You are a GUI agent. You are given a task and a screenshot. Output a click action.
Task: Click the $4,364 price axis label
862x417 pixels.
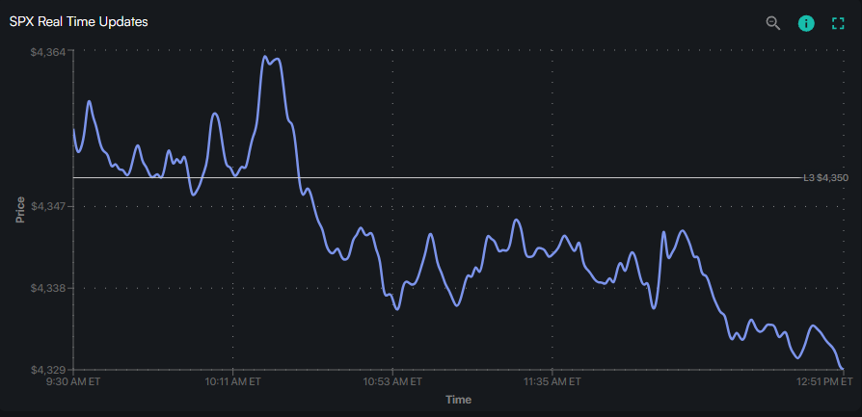click(48, 51)
